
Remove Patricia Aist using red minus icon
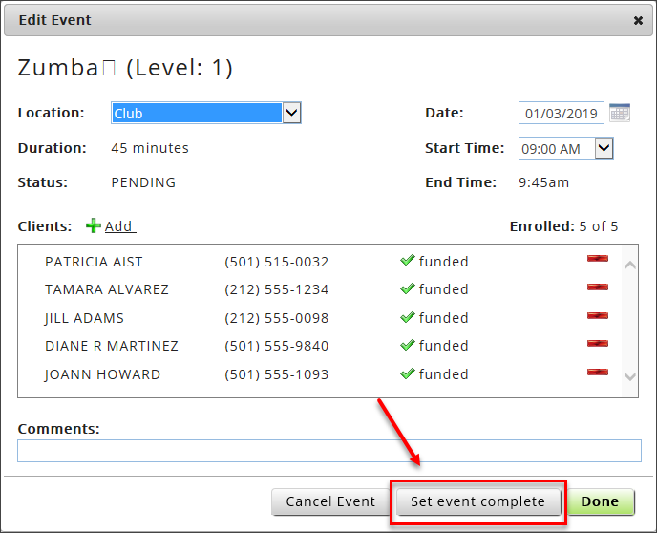(597, 259)
